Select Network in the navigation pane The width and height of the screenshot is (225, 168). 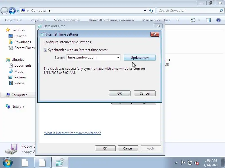pyautogui.click(x=18, y=107)
